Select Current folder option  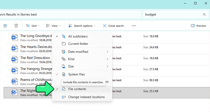coord(82,44)
